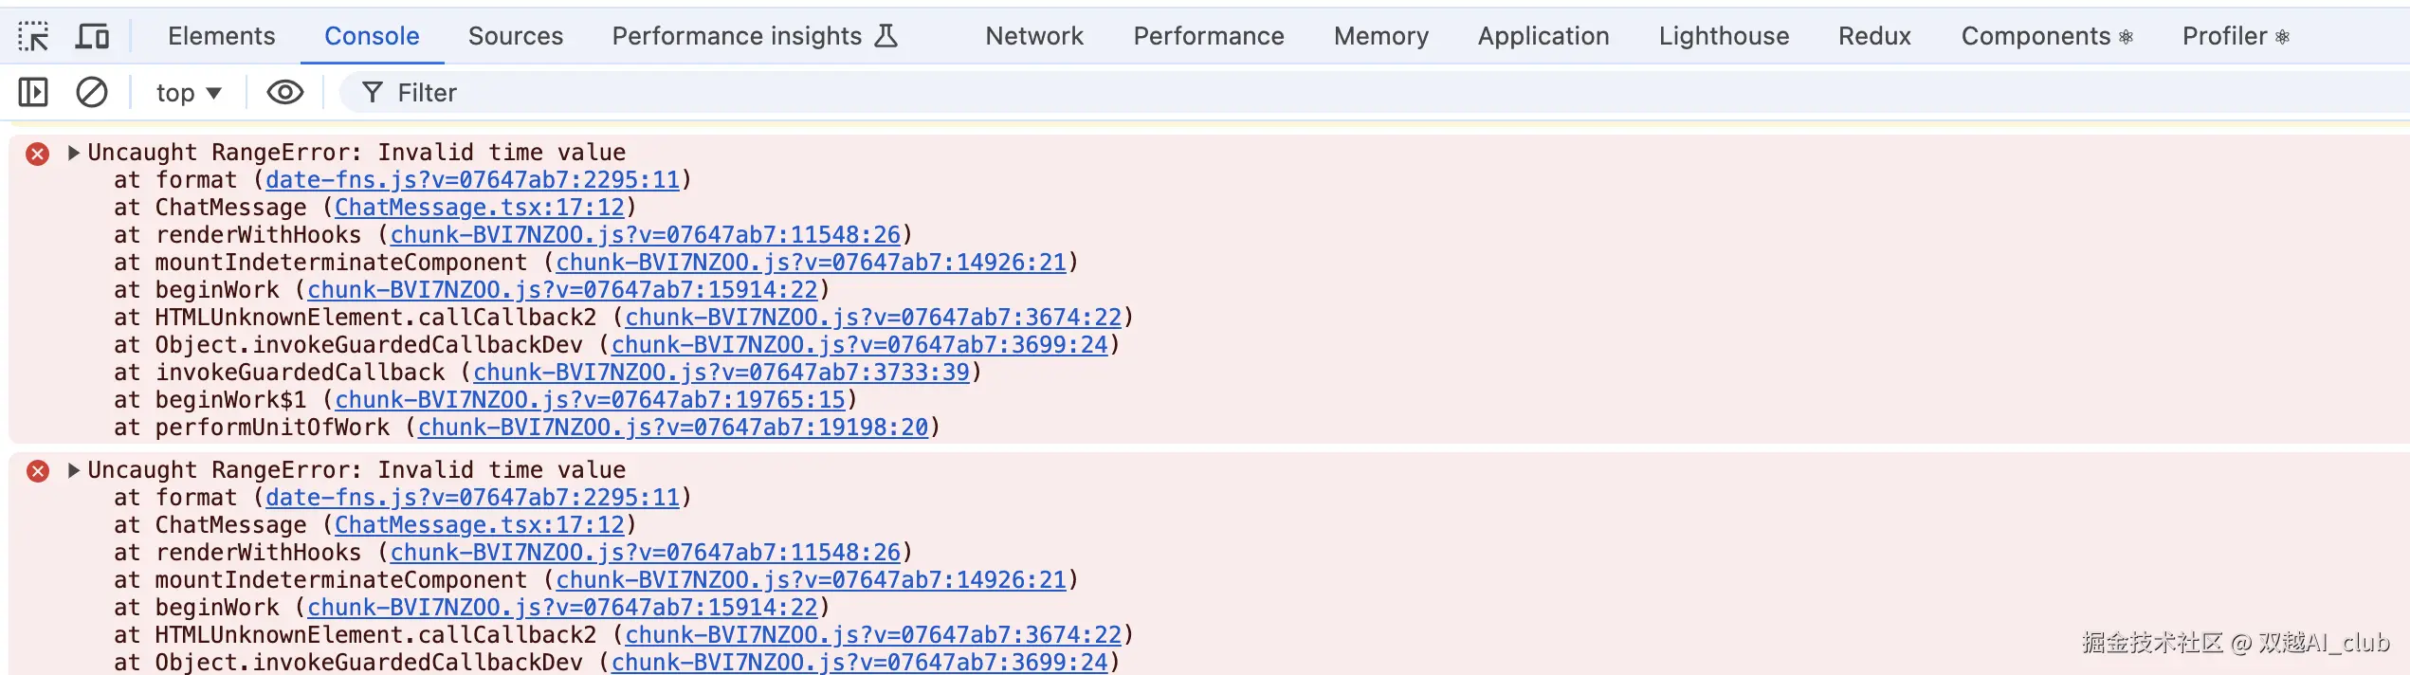The width and height of the screenshot is (2410, 675).
Task: Open first date-fns.js format stack link
Action: 472,180
